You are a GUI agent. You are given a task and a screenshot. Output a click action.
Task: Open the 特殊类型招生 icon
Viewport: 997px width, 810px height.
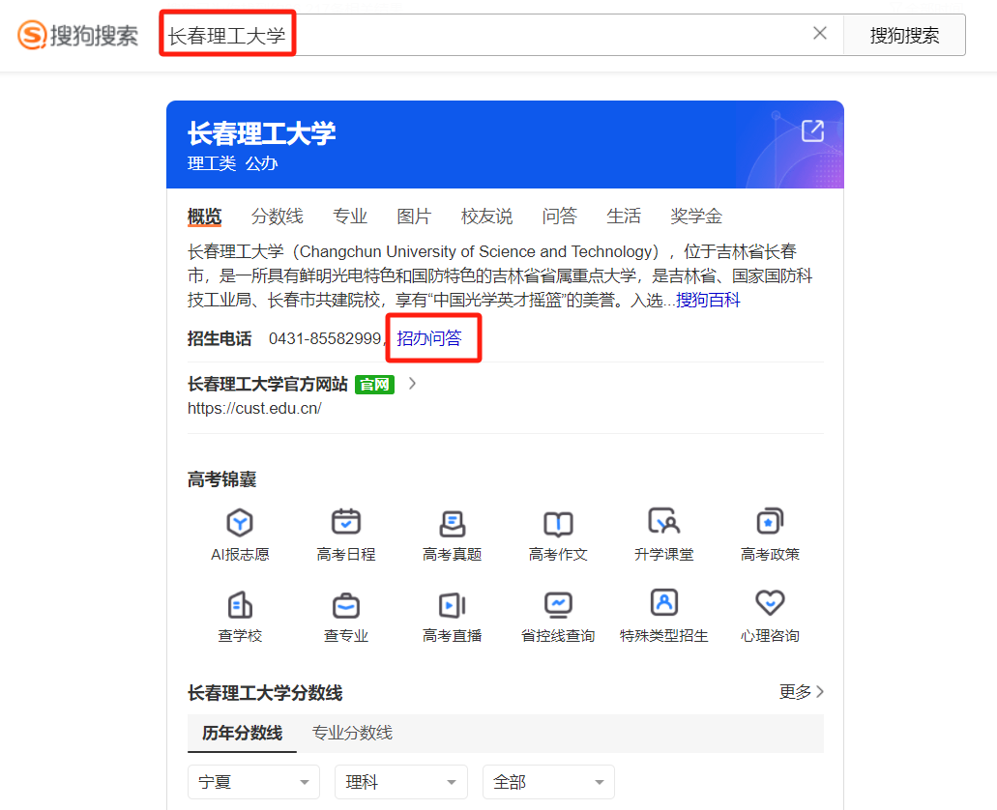tap(663, 602)
